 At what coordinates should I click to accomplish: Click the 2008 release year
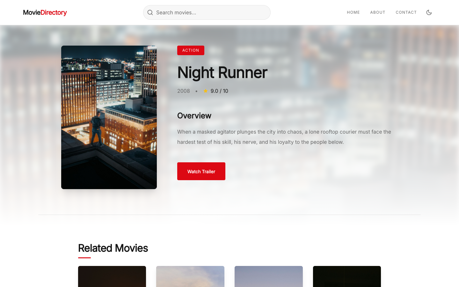click(184, 91)
